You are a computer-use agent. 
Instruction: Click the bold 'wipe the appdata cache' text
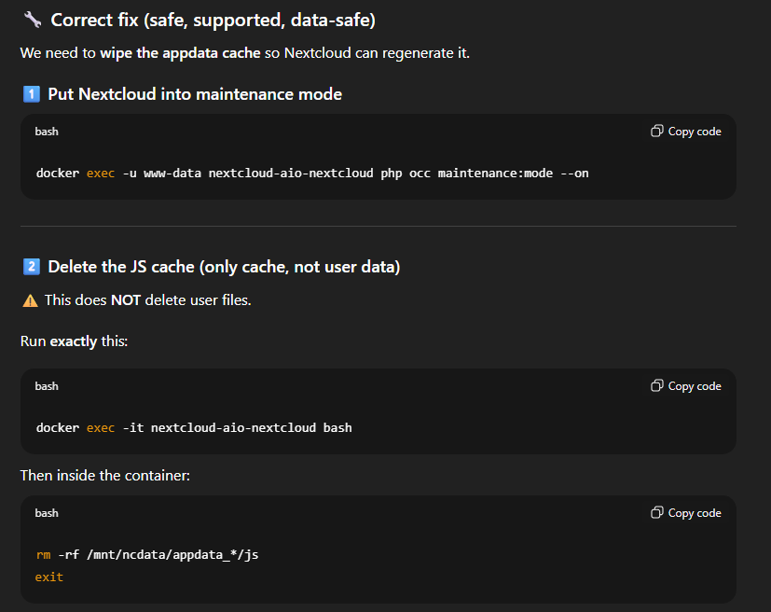tap(180, 52)
